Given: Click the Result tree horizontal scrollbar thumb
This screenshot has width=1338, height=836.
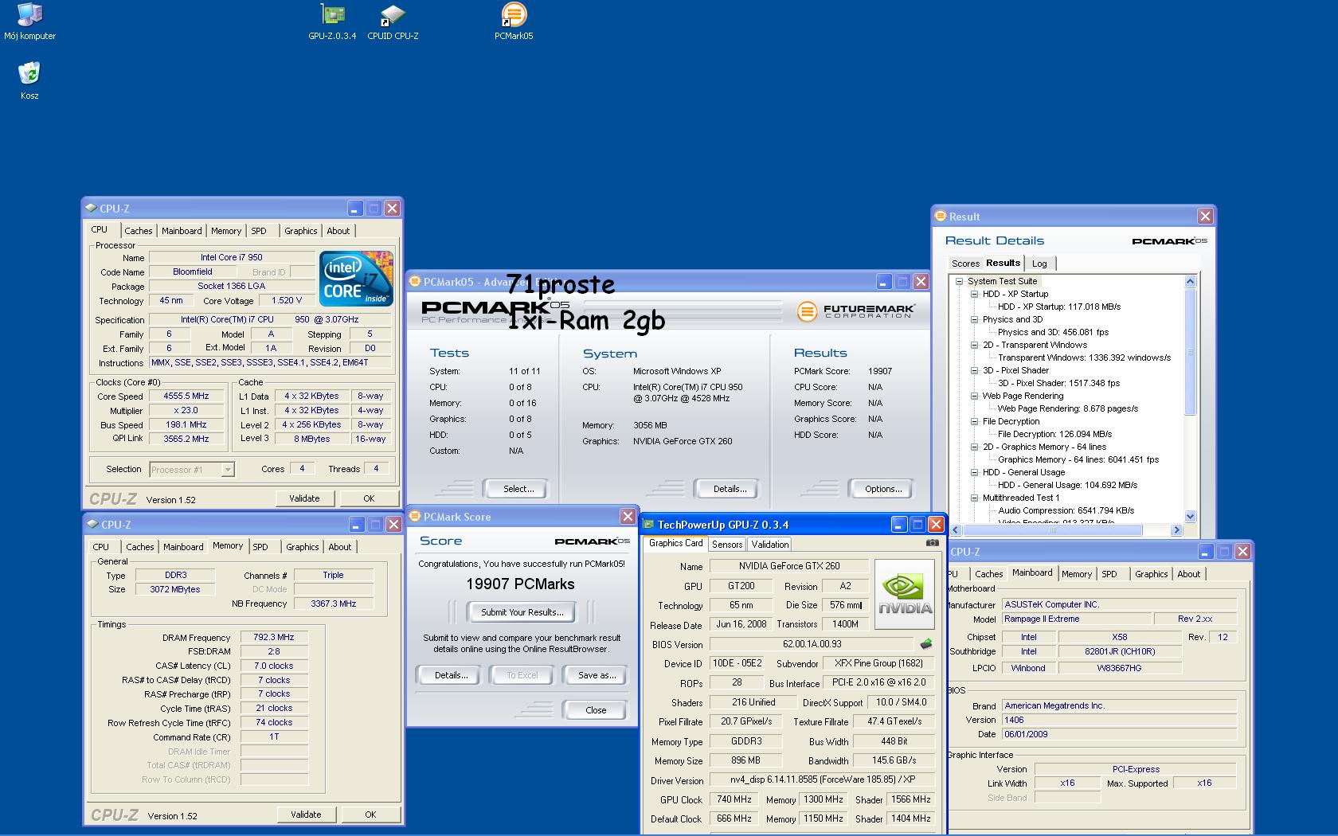Looking at the screenshot, I should 1052,529.
